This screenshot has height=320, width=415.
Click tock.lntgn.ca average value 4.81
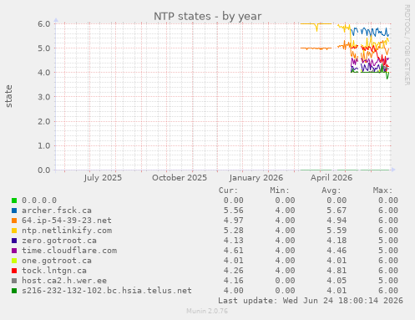(x=337, y=271)
